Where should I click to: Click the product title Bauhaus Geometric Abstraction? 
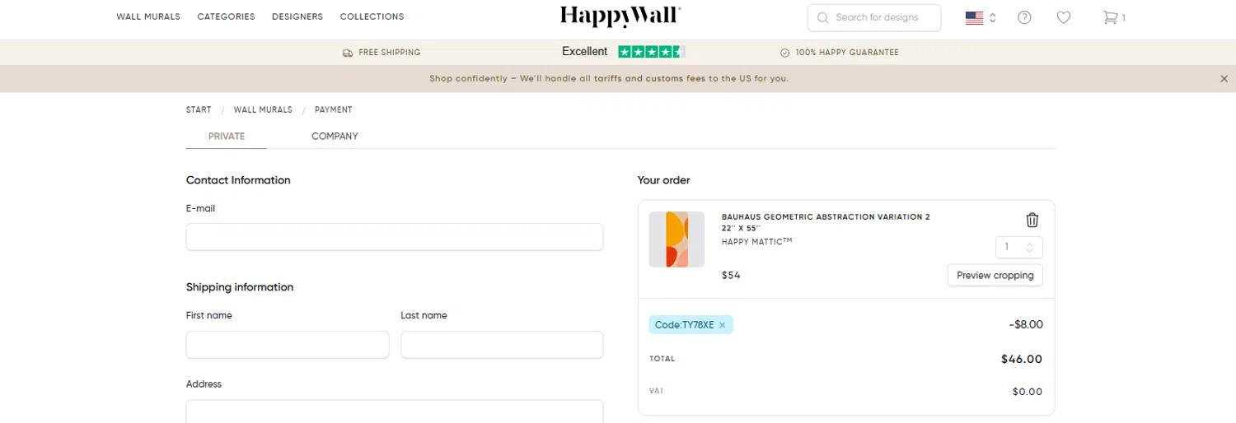tap(826, 217)
